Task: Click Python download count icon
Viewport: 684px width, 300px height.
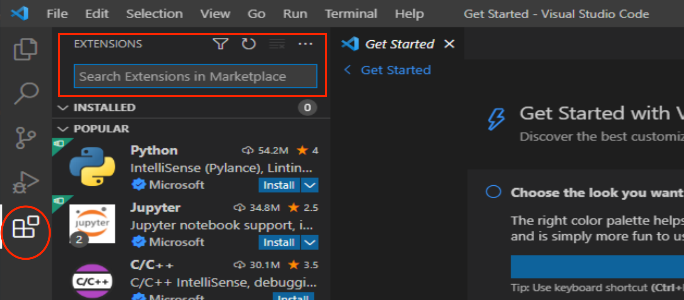Action: click(248, 150)
